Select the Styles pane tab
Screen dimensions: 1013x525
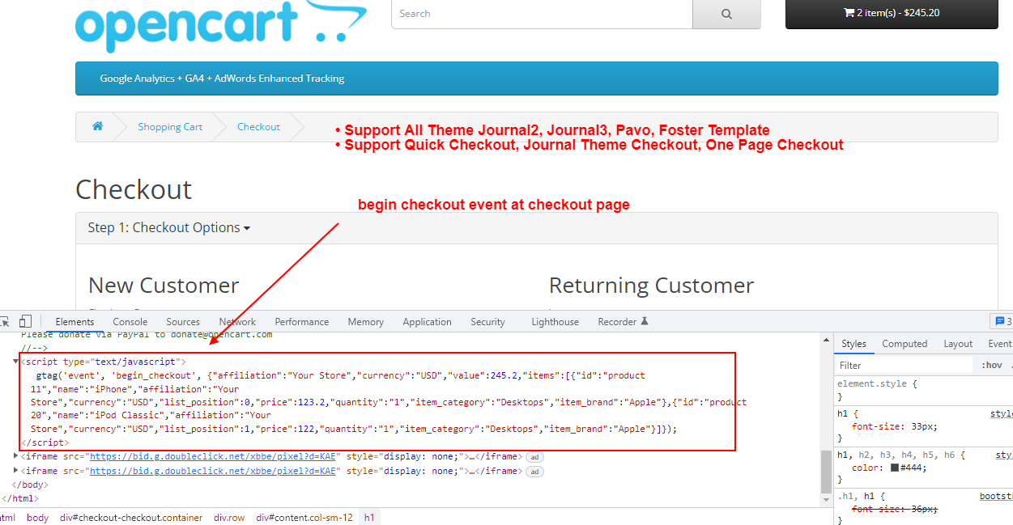[x=853, y=344]
